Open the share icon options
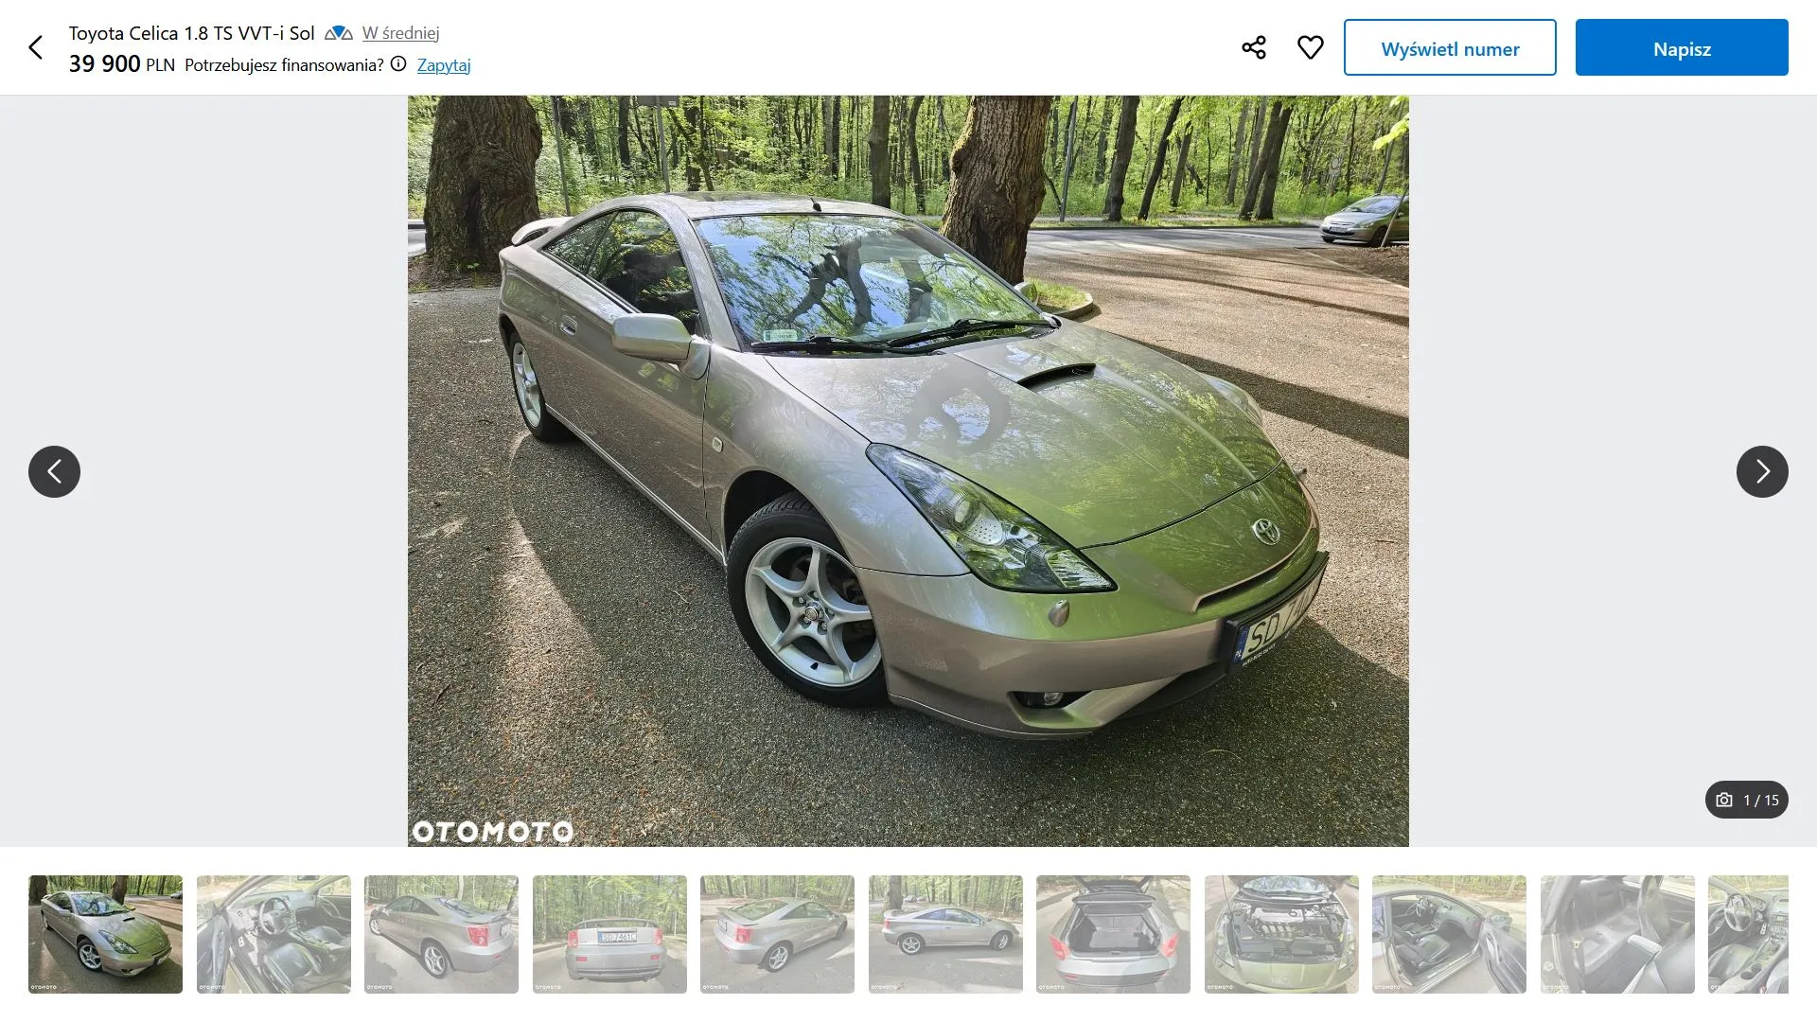Screen dimensions: 1817x1022 coord(1254,47)
